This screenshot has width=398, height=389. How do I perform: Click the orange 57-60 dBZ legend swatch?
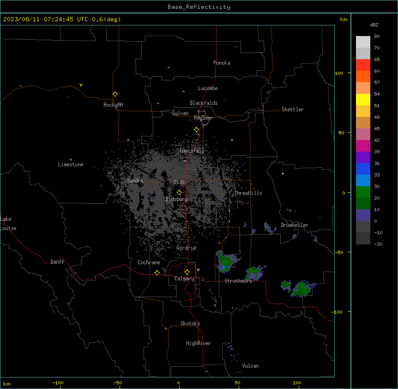[363, 76]
